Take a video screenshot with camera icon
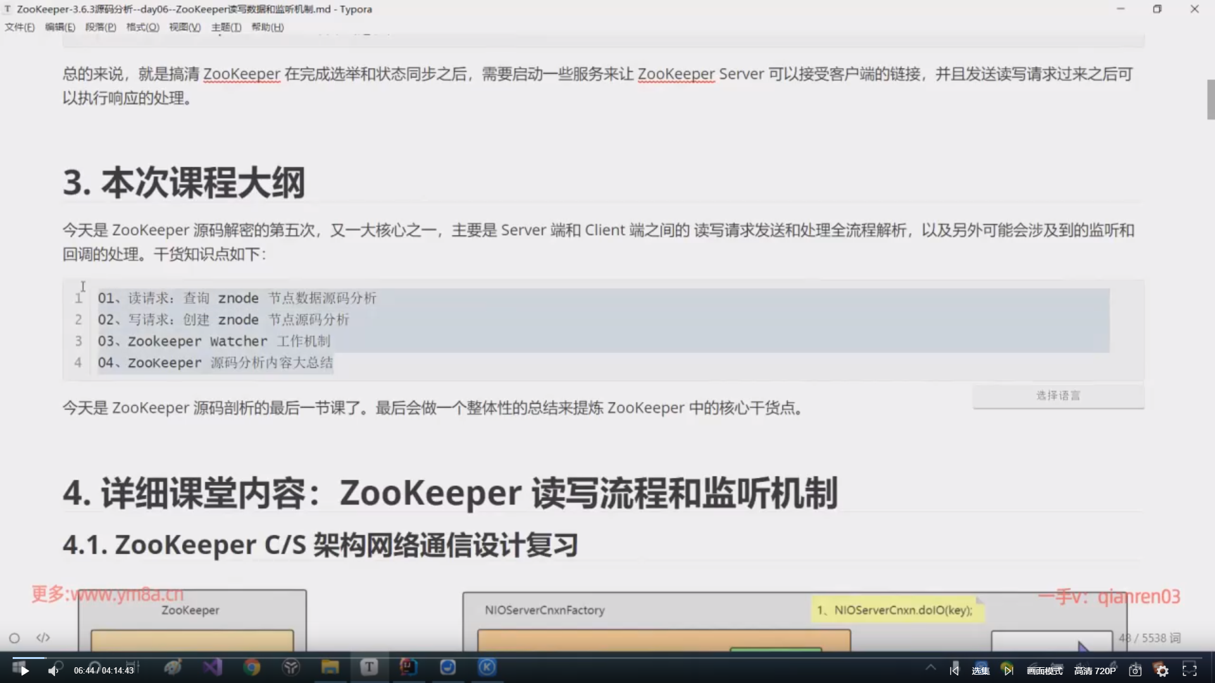1215x683 pixels. (x=1135, y=671)
